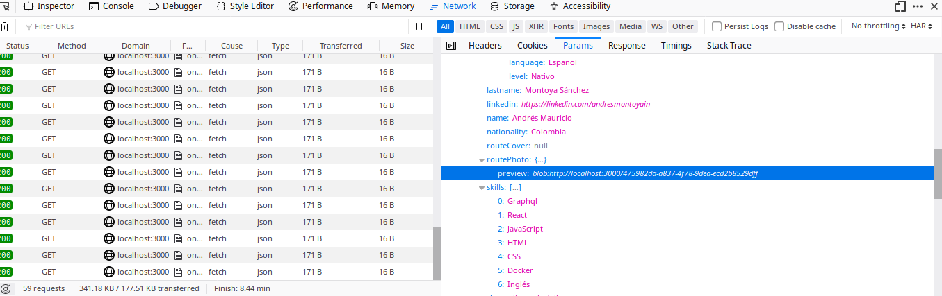This screenshot has width=942, height=296.
Task: Click the linkedin URL value
Action: (585, 104)
